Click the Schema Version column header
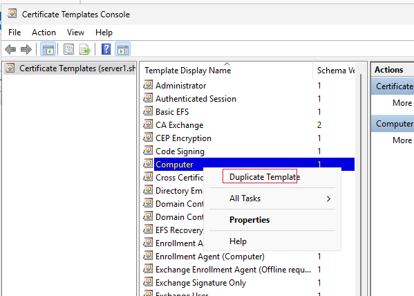This screenshot has height=296, width=414. [x=335, y=71]
